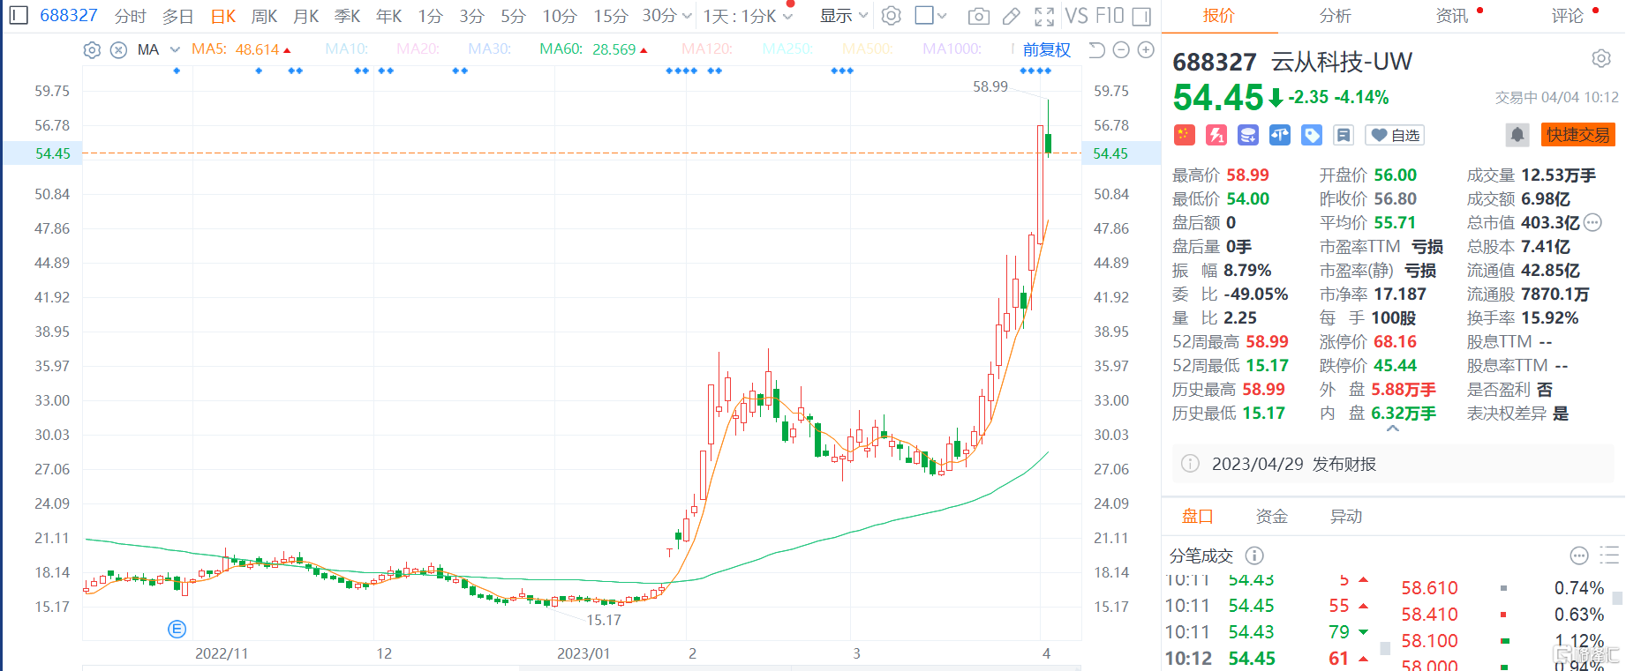Toggle MA30 line visibility
This screenshot has width=1626, height=671.
[x=489, y=49]
